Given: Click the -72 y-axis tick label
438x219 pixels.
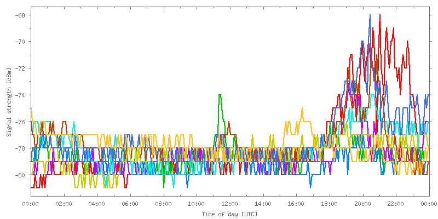Looking at the screenshot, I should 21,68.
